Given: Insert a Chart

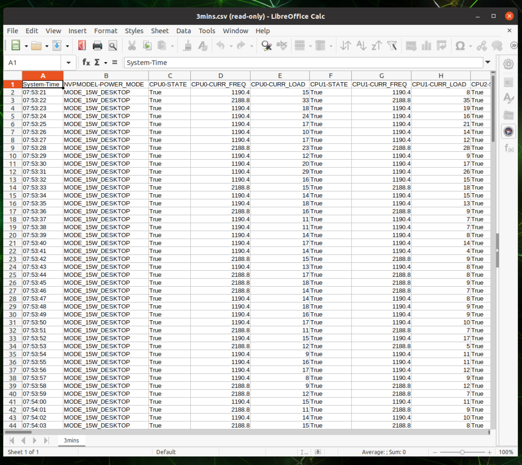Looking at the screenshot, I should coord(426,46).
